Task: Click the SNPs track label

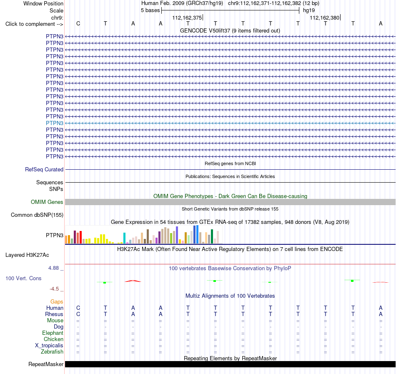Action: pos(56,189)
